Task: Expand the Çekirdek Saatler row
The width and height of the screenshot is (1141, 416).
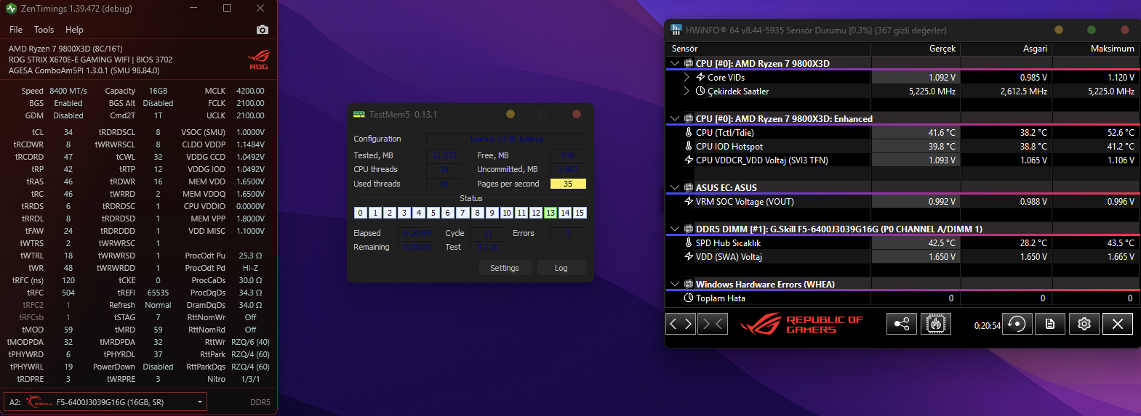Action: pos(686,91)
